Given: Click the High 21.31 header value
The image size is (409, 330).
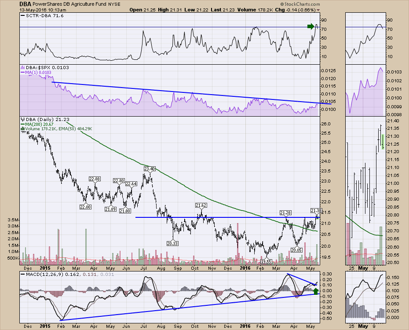Looking at the screenshot, I should pyautogui.click(x=170, y=10).
